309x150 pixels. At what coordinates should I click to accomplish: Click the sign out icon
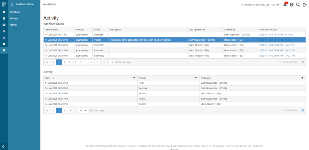305,5
